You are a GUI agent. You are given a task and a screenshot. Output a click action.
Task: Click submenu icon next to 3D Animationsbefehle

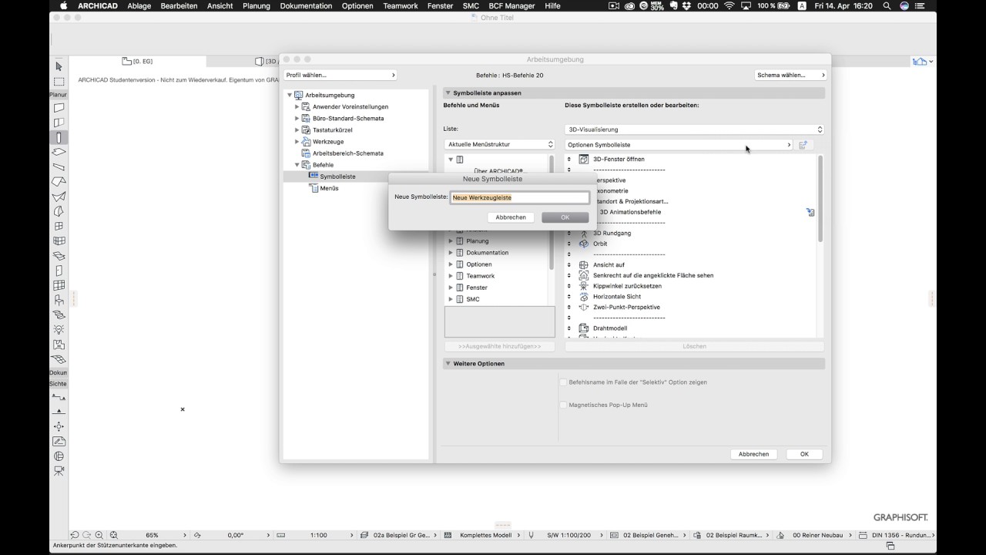click(810, 212)
